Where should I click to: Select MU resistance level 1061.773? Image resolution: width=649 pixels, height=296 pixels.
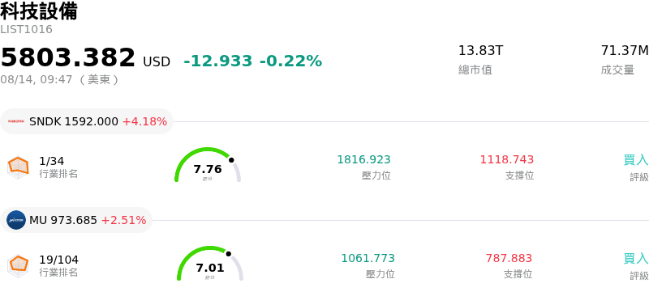click(x=368, y=259)
